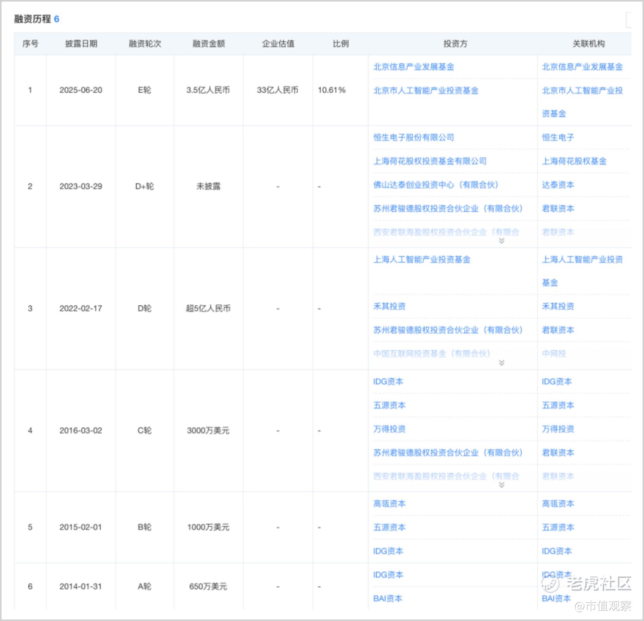This screenshot has width=644, height=621.
Task: Open 北京信息产业发展基金 in the 关联机构 column
Action: (x=582, y=67)
